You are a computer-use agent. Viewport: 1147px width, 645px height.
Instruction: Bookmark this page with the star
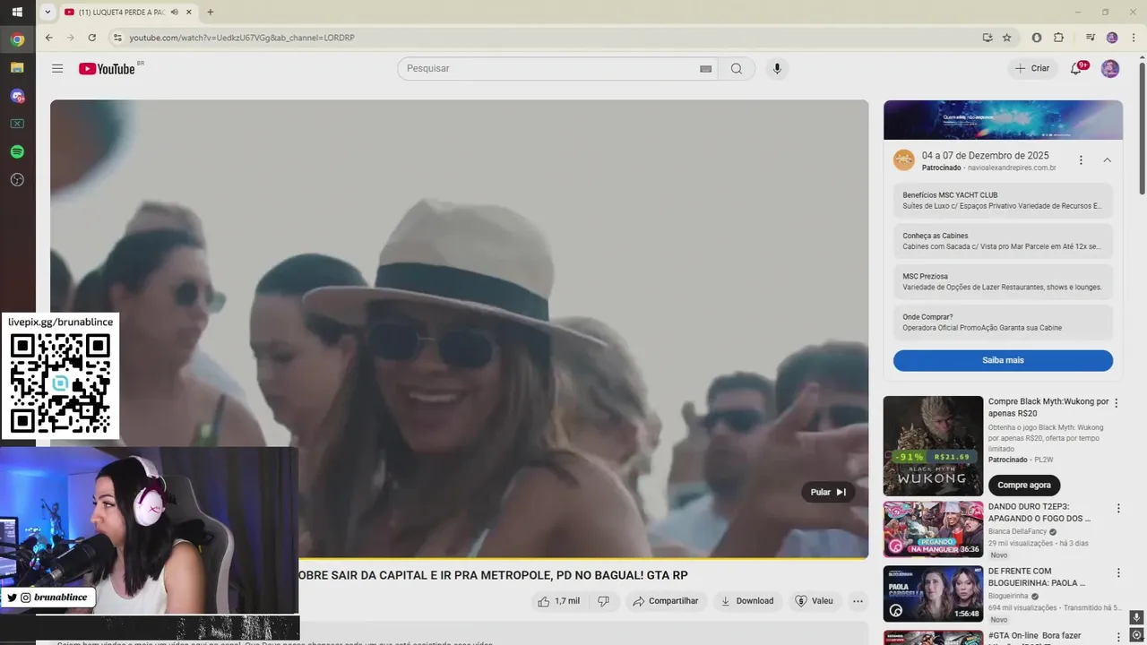tap(1006, 38)
